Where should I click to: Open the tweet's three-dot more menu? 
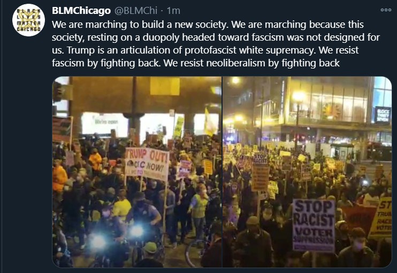click(386, 10)
